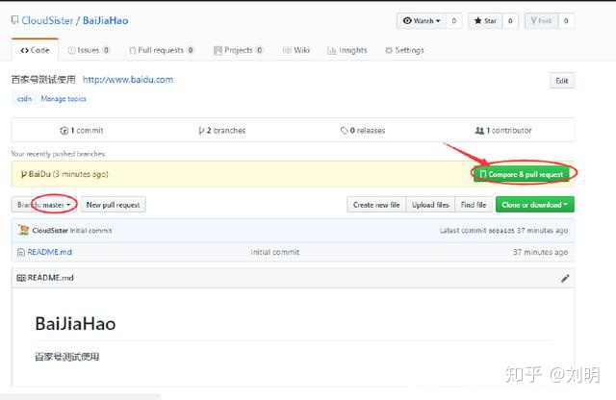Viewport: 616px width, 400px height.
Task: Click the Fork count showing 0
Action: pyautogui.click(x=566, y=21)
